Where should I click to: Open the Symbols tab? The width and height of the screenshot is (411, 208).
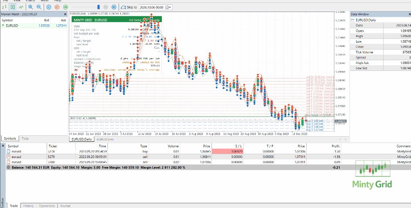pos(10,138)
